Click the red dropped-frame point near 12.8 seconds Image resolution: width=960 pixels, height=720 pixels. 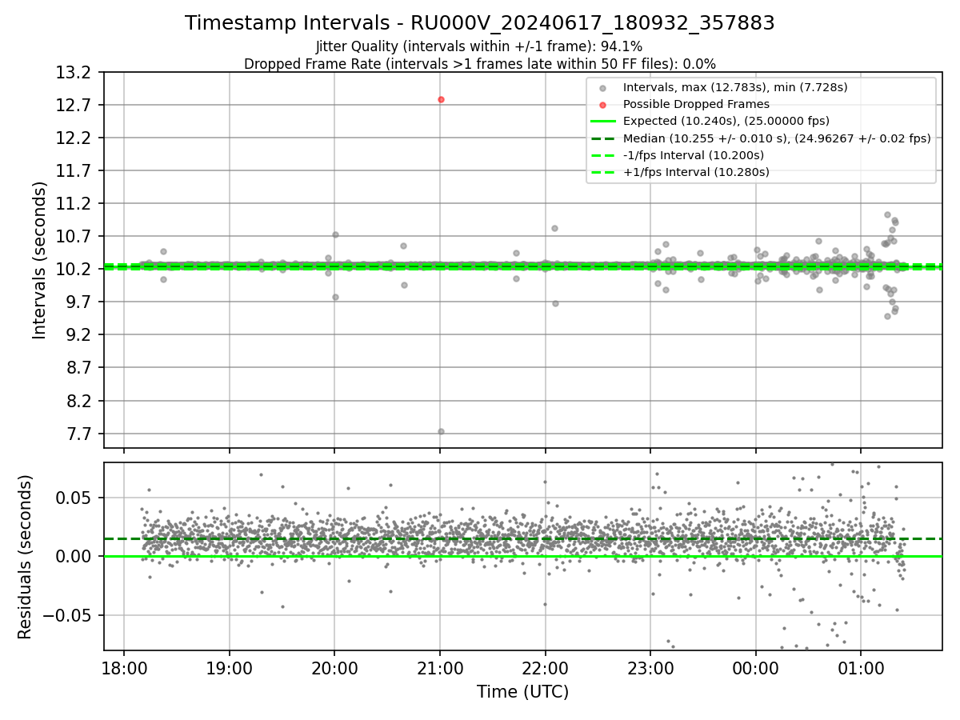click(x=441, y=99)
